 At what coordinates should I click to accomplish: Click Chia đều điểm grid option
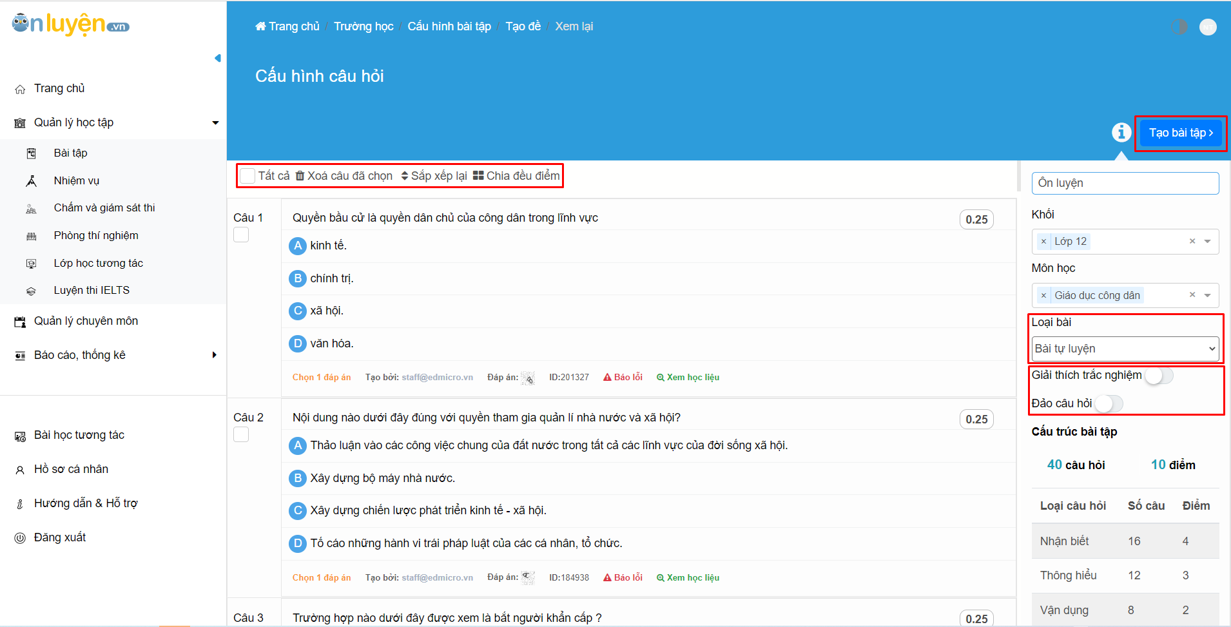coord(516,176)
